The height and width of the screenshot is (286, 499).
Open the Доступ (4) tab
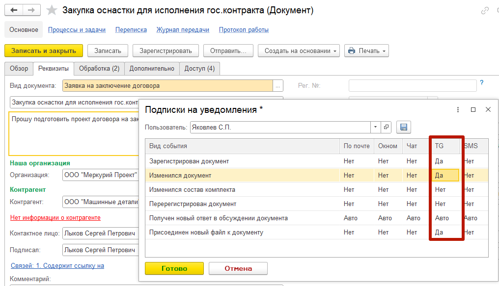click(x=199, y=69)
